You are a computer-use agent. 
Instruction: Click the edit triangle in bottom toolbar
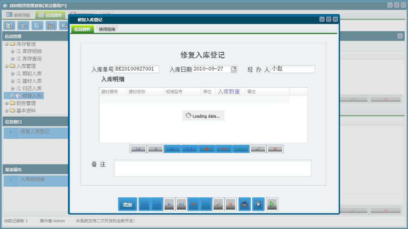(x=206, y=204)
